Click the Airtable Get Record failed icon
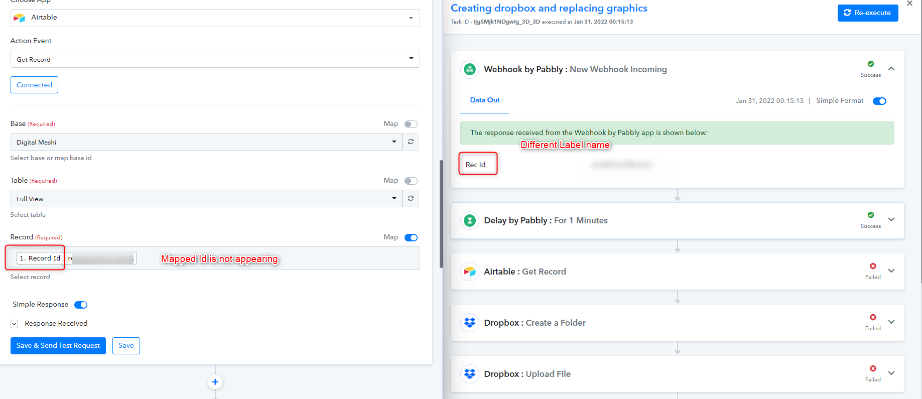The image size is (922, 399). point(873,266)
